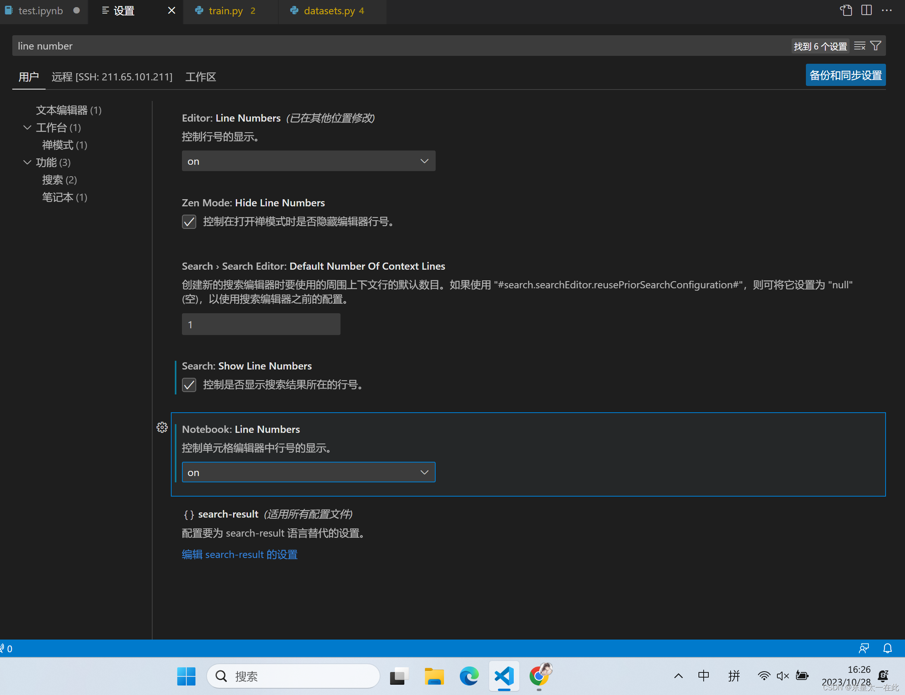Open 编辑 search-result 的设置 link
Viewport: 905px width, 695px height.
pyautogui.click(x=240, y=554)
